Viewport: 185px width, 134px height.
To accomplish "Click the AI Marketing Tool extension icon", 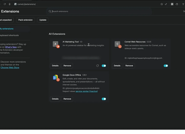I will tap(55, 44).
